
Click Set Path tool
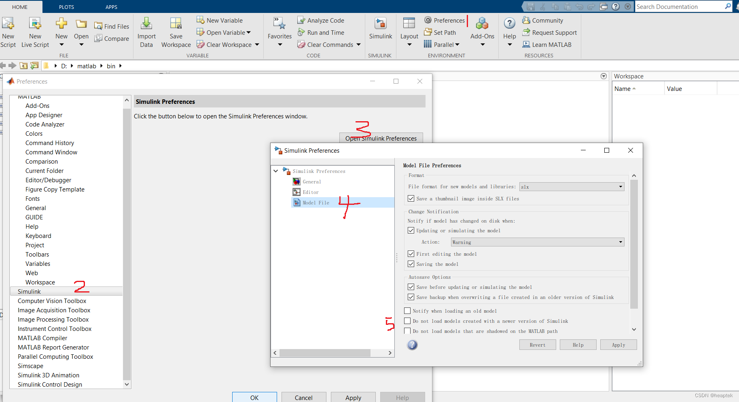(440, 32)
